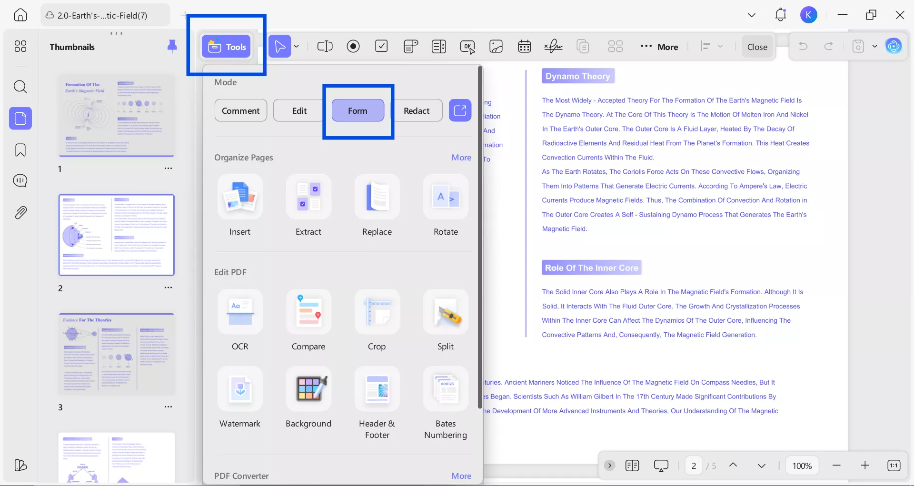The height and width of the screenshot is (486, 914).
Task: Choose the Radio Button form tool
Action: pos(353,46)
